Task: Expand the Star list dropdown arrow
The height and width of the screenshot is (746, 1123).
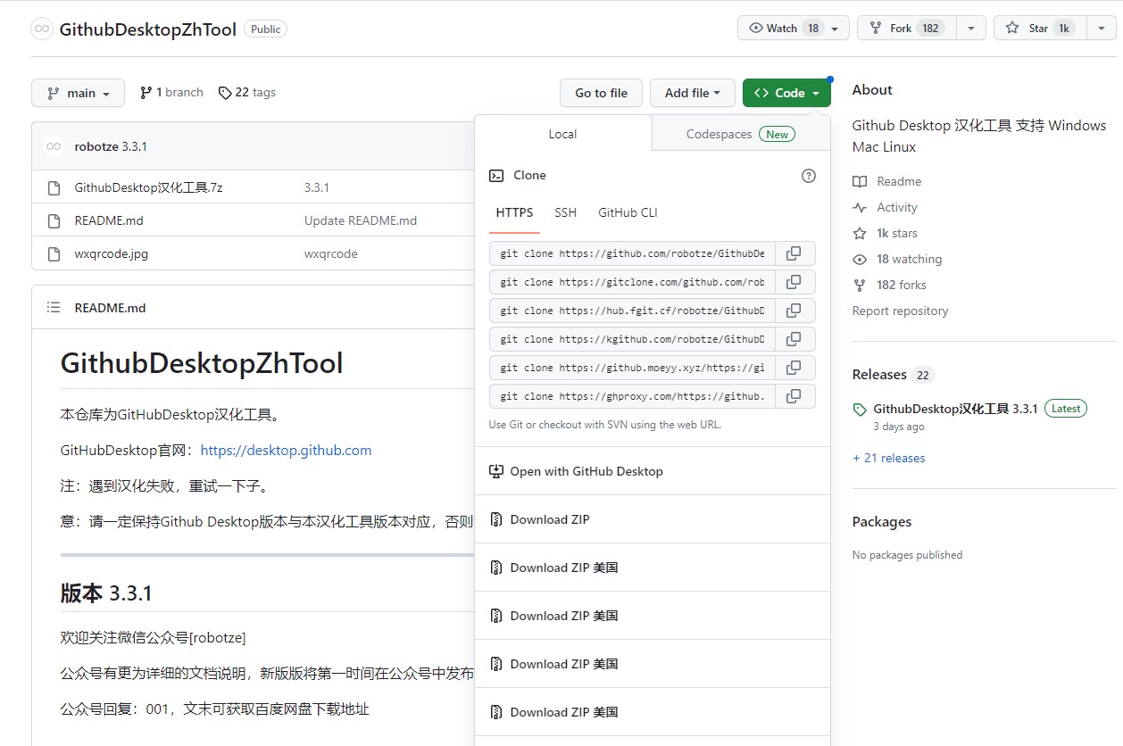Action: click(1101, 29)
